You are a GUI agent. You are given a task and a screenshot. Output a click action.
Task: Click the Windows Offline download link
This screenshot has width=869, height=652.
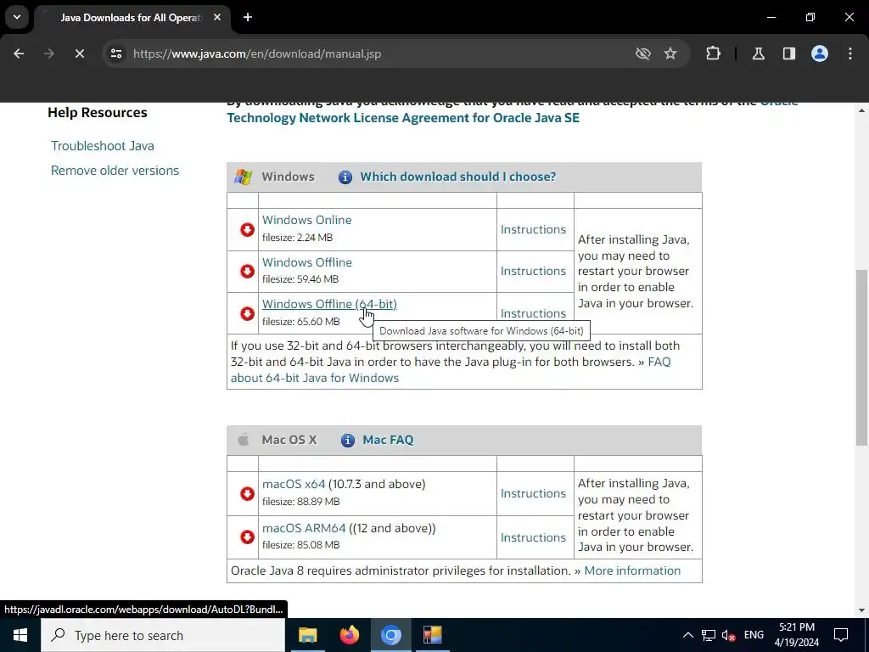306,262
